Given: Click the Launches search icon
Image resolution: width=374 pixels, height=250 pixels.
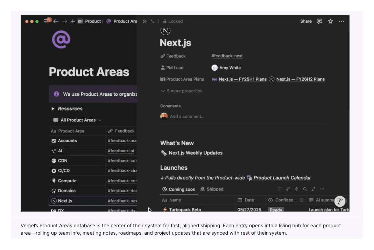Looking at the screenshot, I should point(305,189).
